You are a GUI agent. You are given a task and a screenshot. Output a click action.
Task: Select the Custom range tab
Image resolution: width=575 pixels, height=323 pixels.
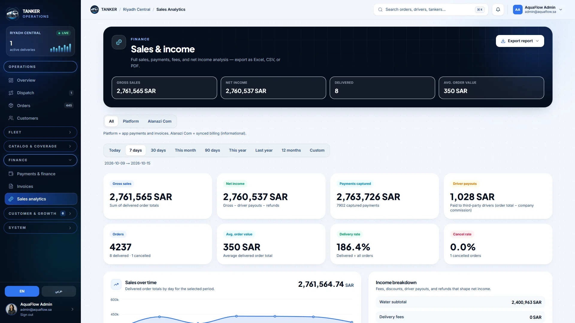[317, 150]
